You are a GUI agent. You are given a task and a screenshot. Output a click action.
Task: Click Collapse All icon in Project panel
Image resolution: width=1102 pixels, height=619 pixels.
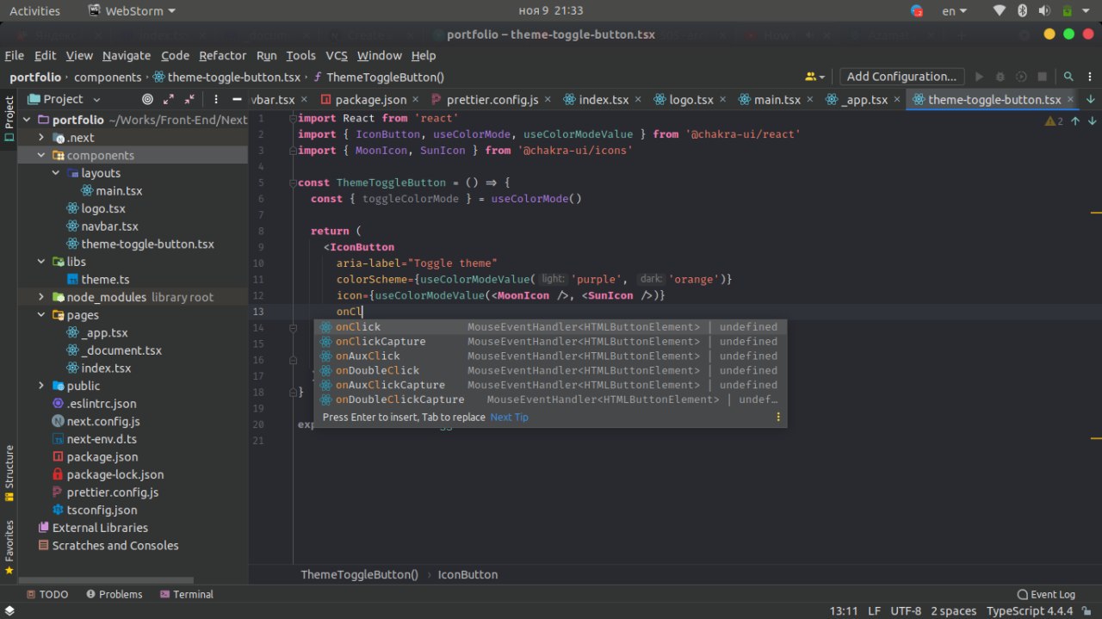(x=189, y=99)
